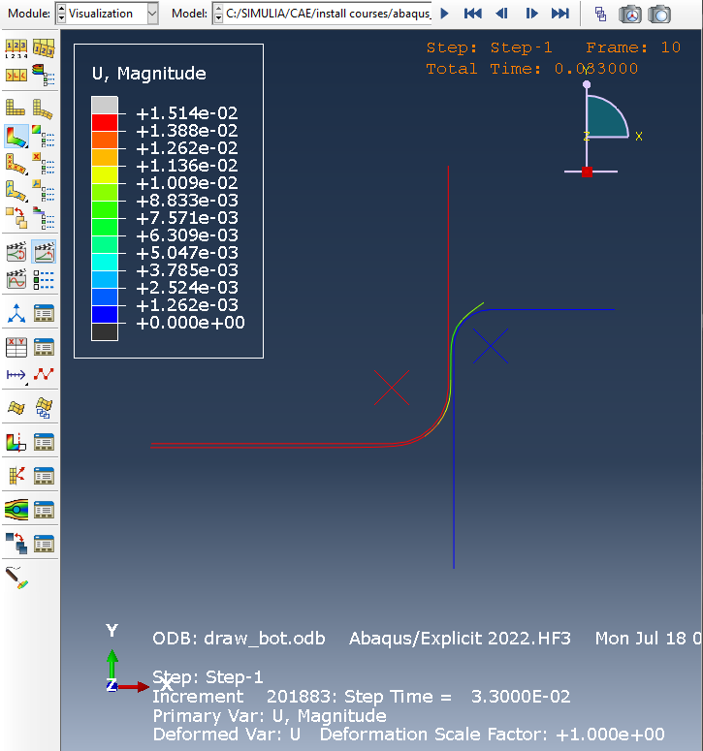
Task: Open XY Axis Options arrow icon
Action: [16, 375]
